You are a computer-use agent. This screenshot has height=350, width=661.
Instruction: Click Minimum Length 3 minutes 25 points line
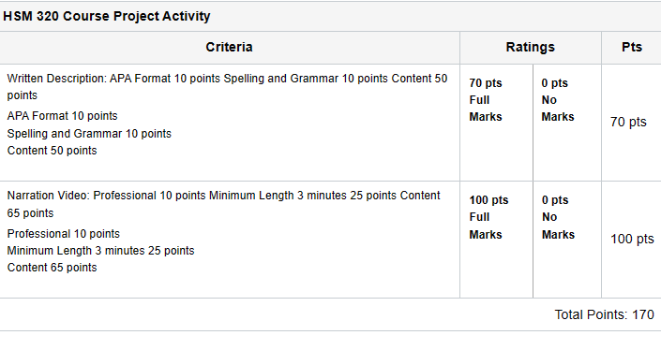point(100,251)
